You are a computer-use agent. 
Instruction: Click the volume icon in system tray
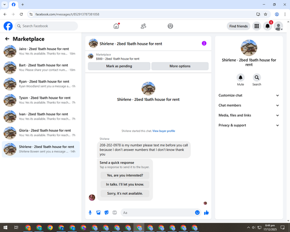[x=254, y=227]
